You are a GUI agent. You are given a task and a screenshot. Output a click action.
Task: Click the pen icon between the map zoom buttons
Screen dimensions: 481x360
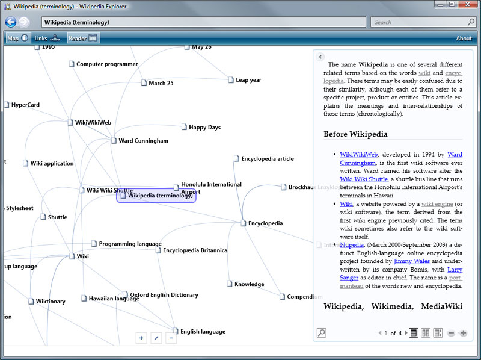156,338
